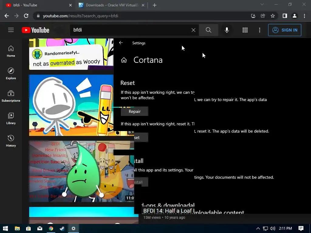The width and height of the screenshot is (311, 233).
Task: Open YouTube settings three-dot menu
Action: 260,30
